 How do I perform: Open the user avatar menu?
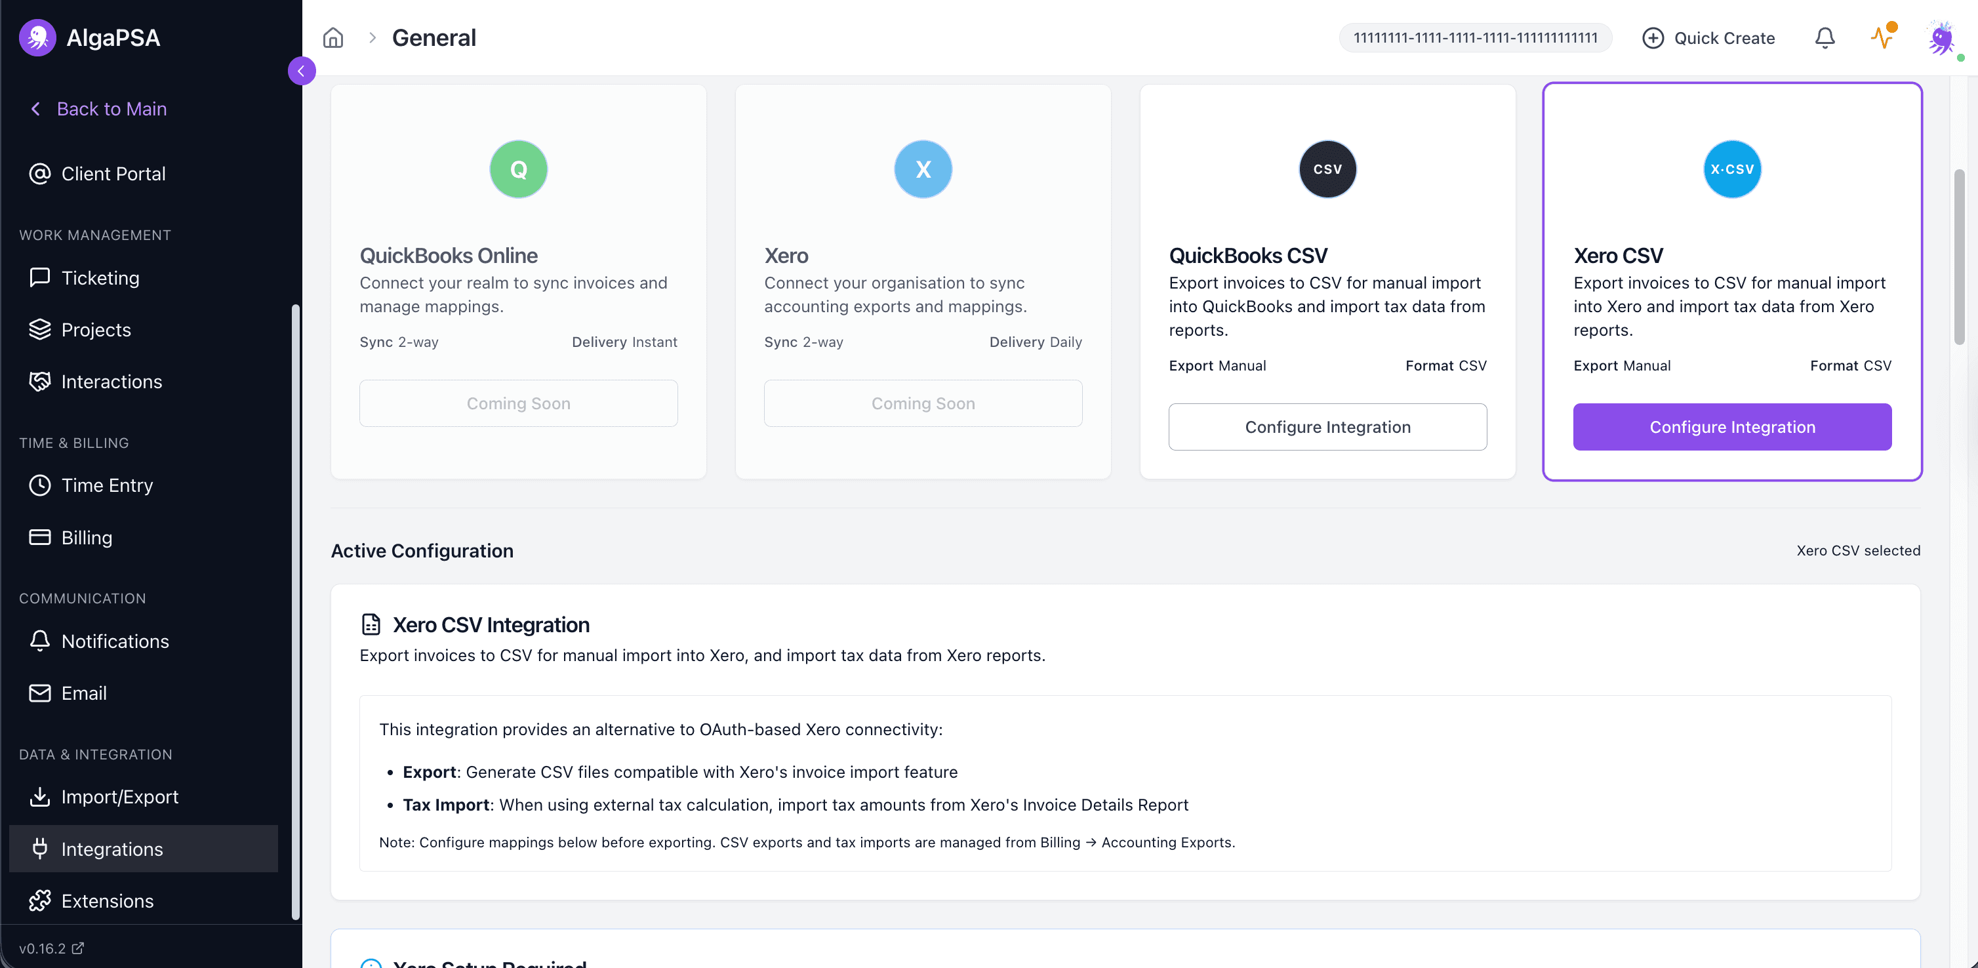1942,39
